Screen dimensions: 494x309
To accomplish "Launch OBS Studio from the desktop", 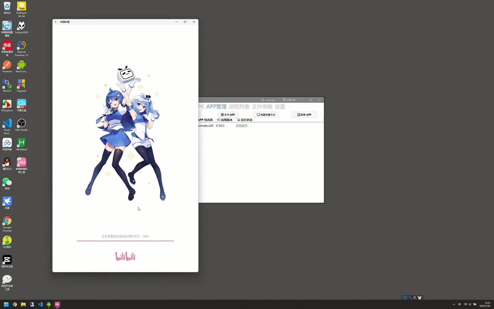I will tap(21, 125).
